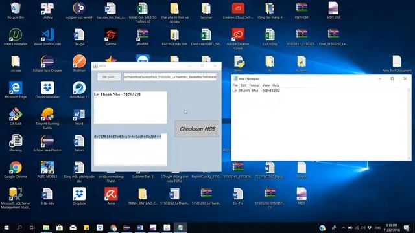Select the Seminar folder icon
The height and width of the screenshot is (233, 415).
click(x=206, y=11)
